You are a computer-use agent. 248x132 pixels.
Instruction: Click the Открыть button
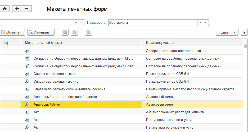[x=12, y=32]
